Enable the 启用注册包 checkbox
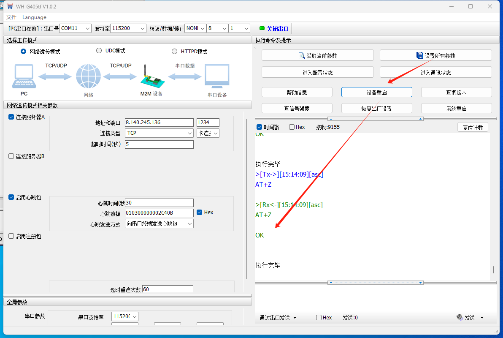The width and height of the screenshot is (503, 338). (11, 236)
